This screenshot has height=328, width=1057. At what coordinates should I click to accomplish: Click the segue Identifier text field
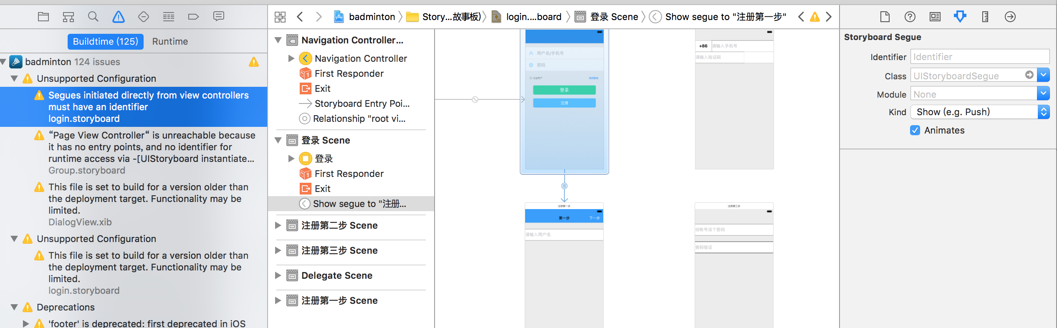pyautogui.click(x=979, y=57)
